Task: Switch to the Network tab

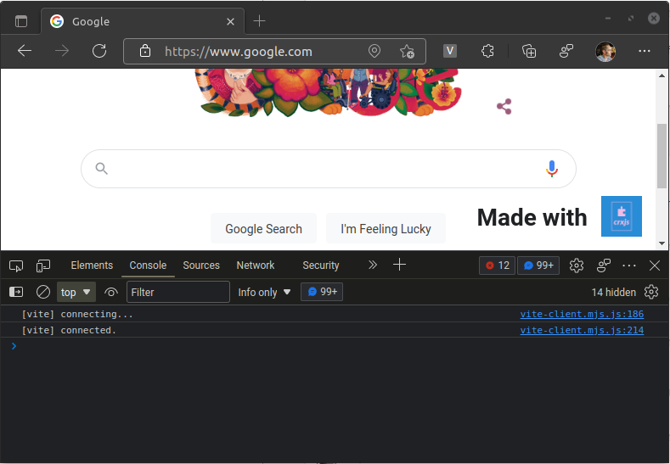Action: (x=256, y=265)
